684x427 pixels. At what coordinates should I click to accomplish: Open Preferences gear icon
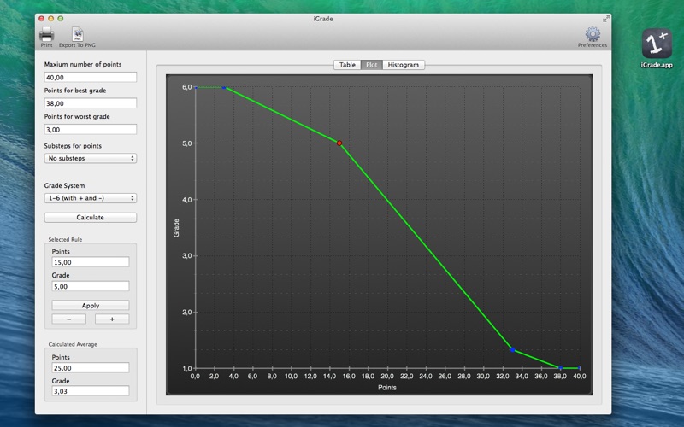click(x=593, y=34)
